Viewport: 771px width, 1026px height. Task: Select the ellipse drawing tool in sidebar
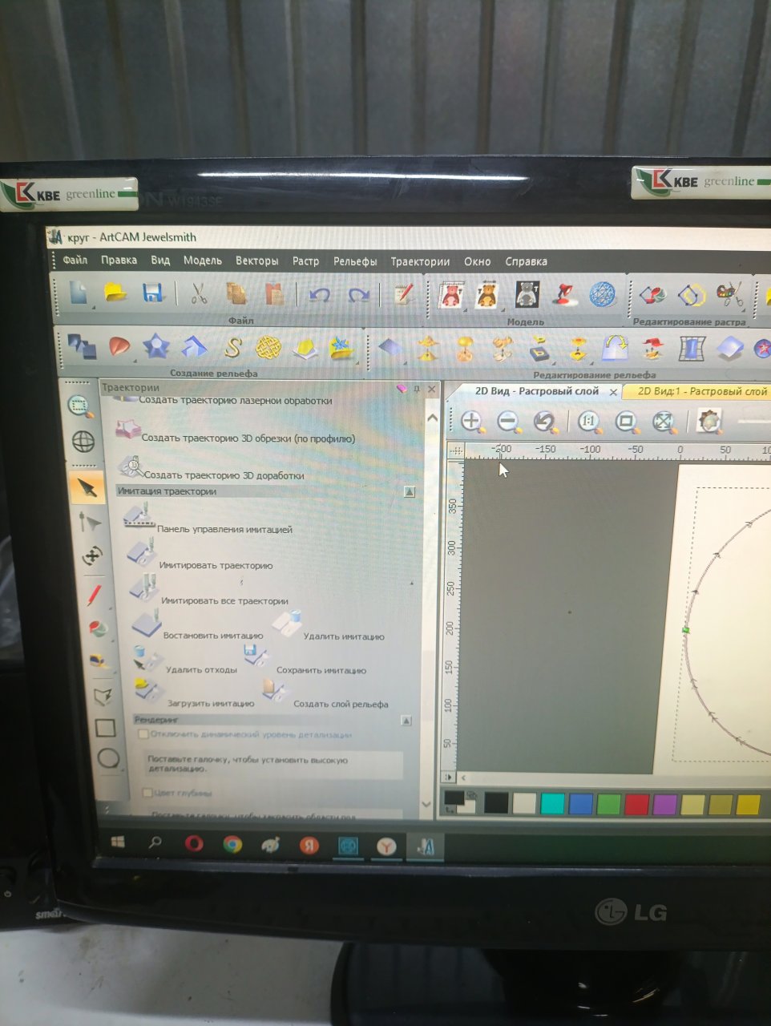108,758
